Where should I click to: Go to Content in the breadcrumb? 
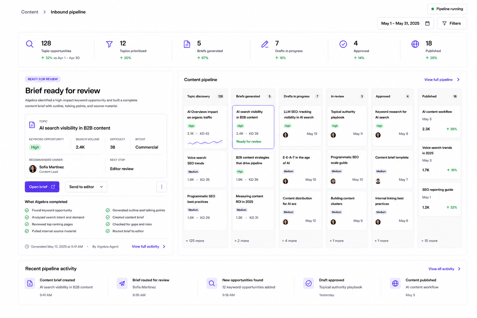click(x=30, y=12)
